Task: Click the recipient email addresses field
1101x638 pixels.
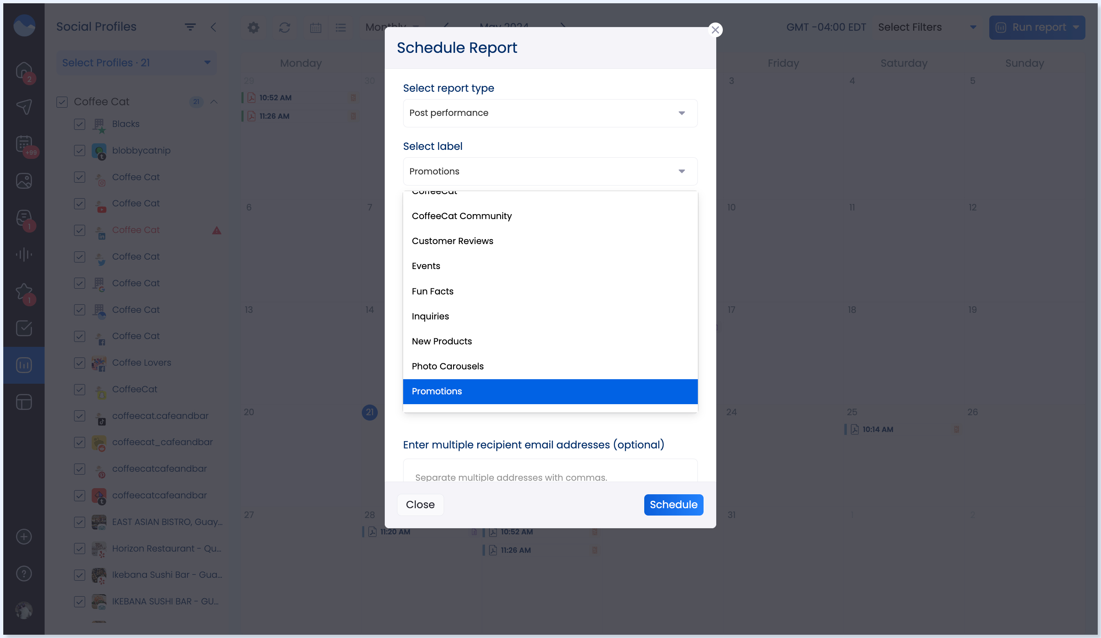Action: coord(550,471)
